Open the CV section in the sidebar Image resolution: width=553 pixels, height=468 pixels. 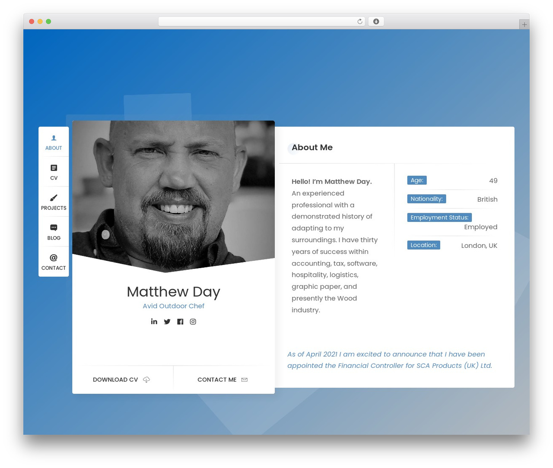click(54, 172)
